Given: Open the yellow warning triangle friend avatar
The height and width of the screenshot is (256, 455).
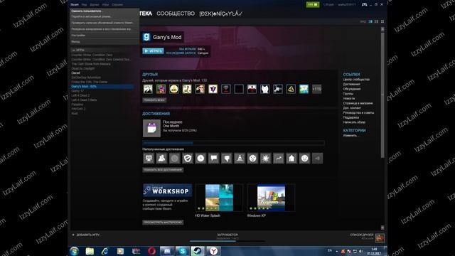Looking at the screenshot, I should coord(291,89).
